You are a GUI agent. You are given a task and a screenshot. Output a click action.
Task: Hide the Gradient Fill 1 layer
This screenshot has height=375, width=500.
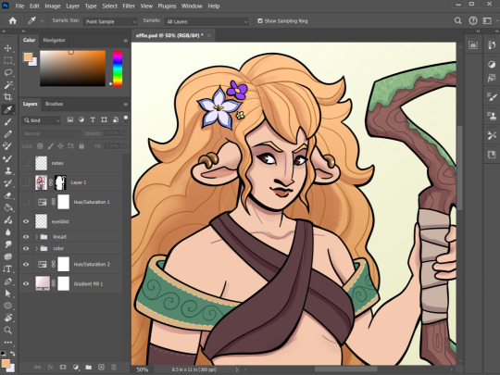[x=26, y=283]
